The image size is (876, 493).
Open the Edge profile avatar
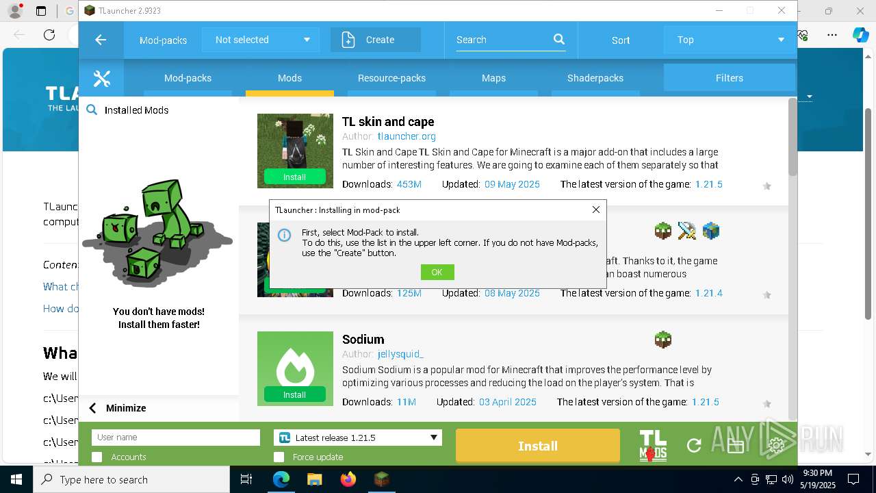tap(14, 11)
